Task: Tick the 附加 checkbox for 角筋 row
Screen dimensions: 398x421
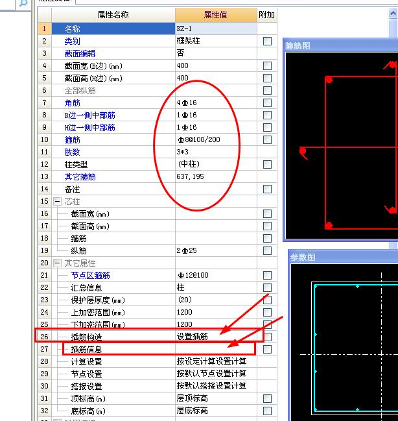Action: click(x=267, y=103)
